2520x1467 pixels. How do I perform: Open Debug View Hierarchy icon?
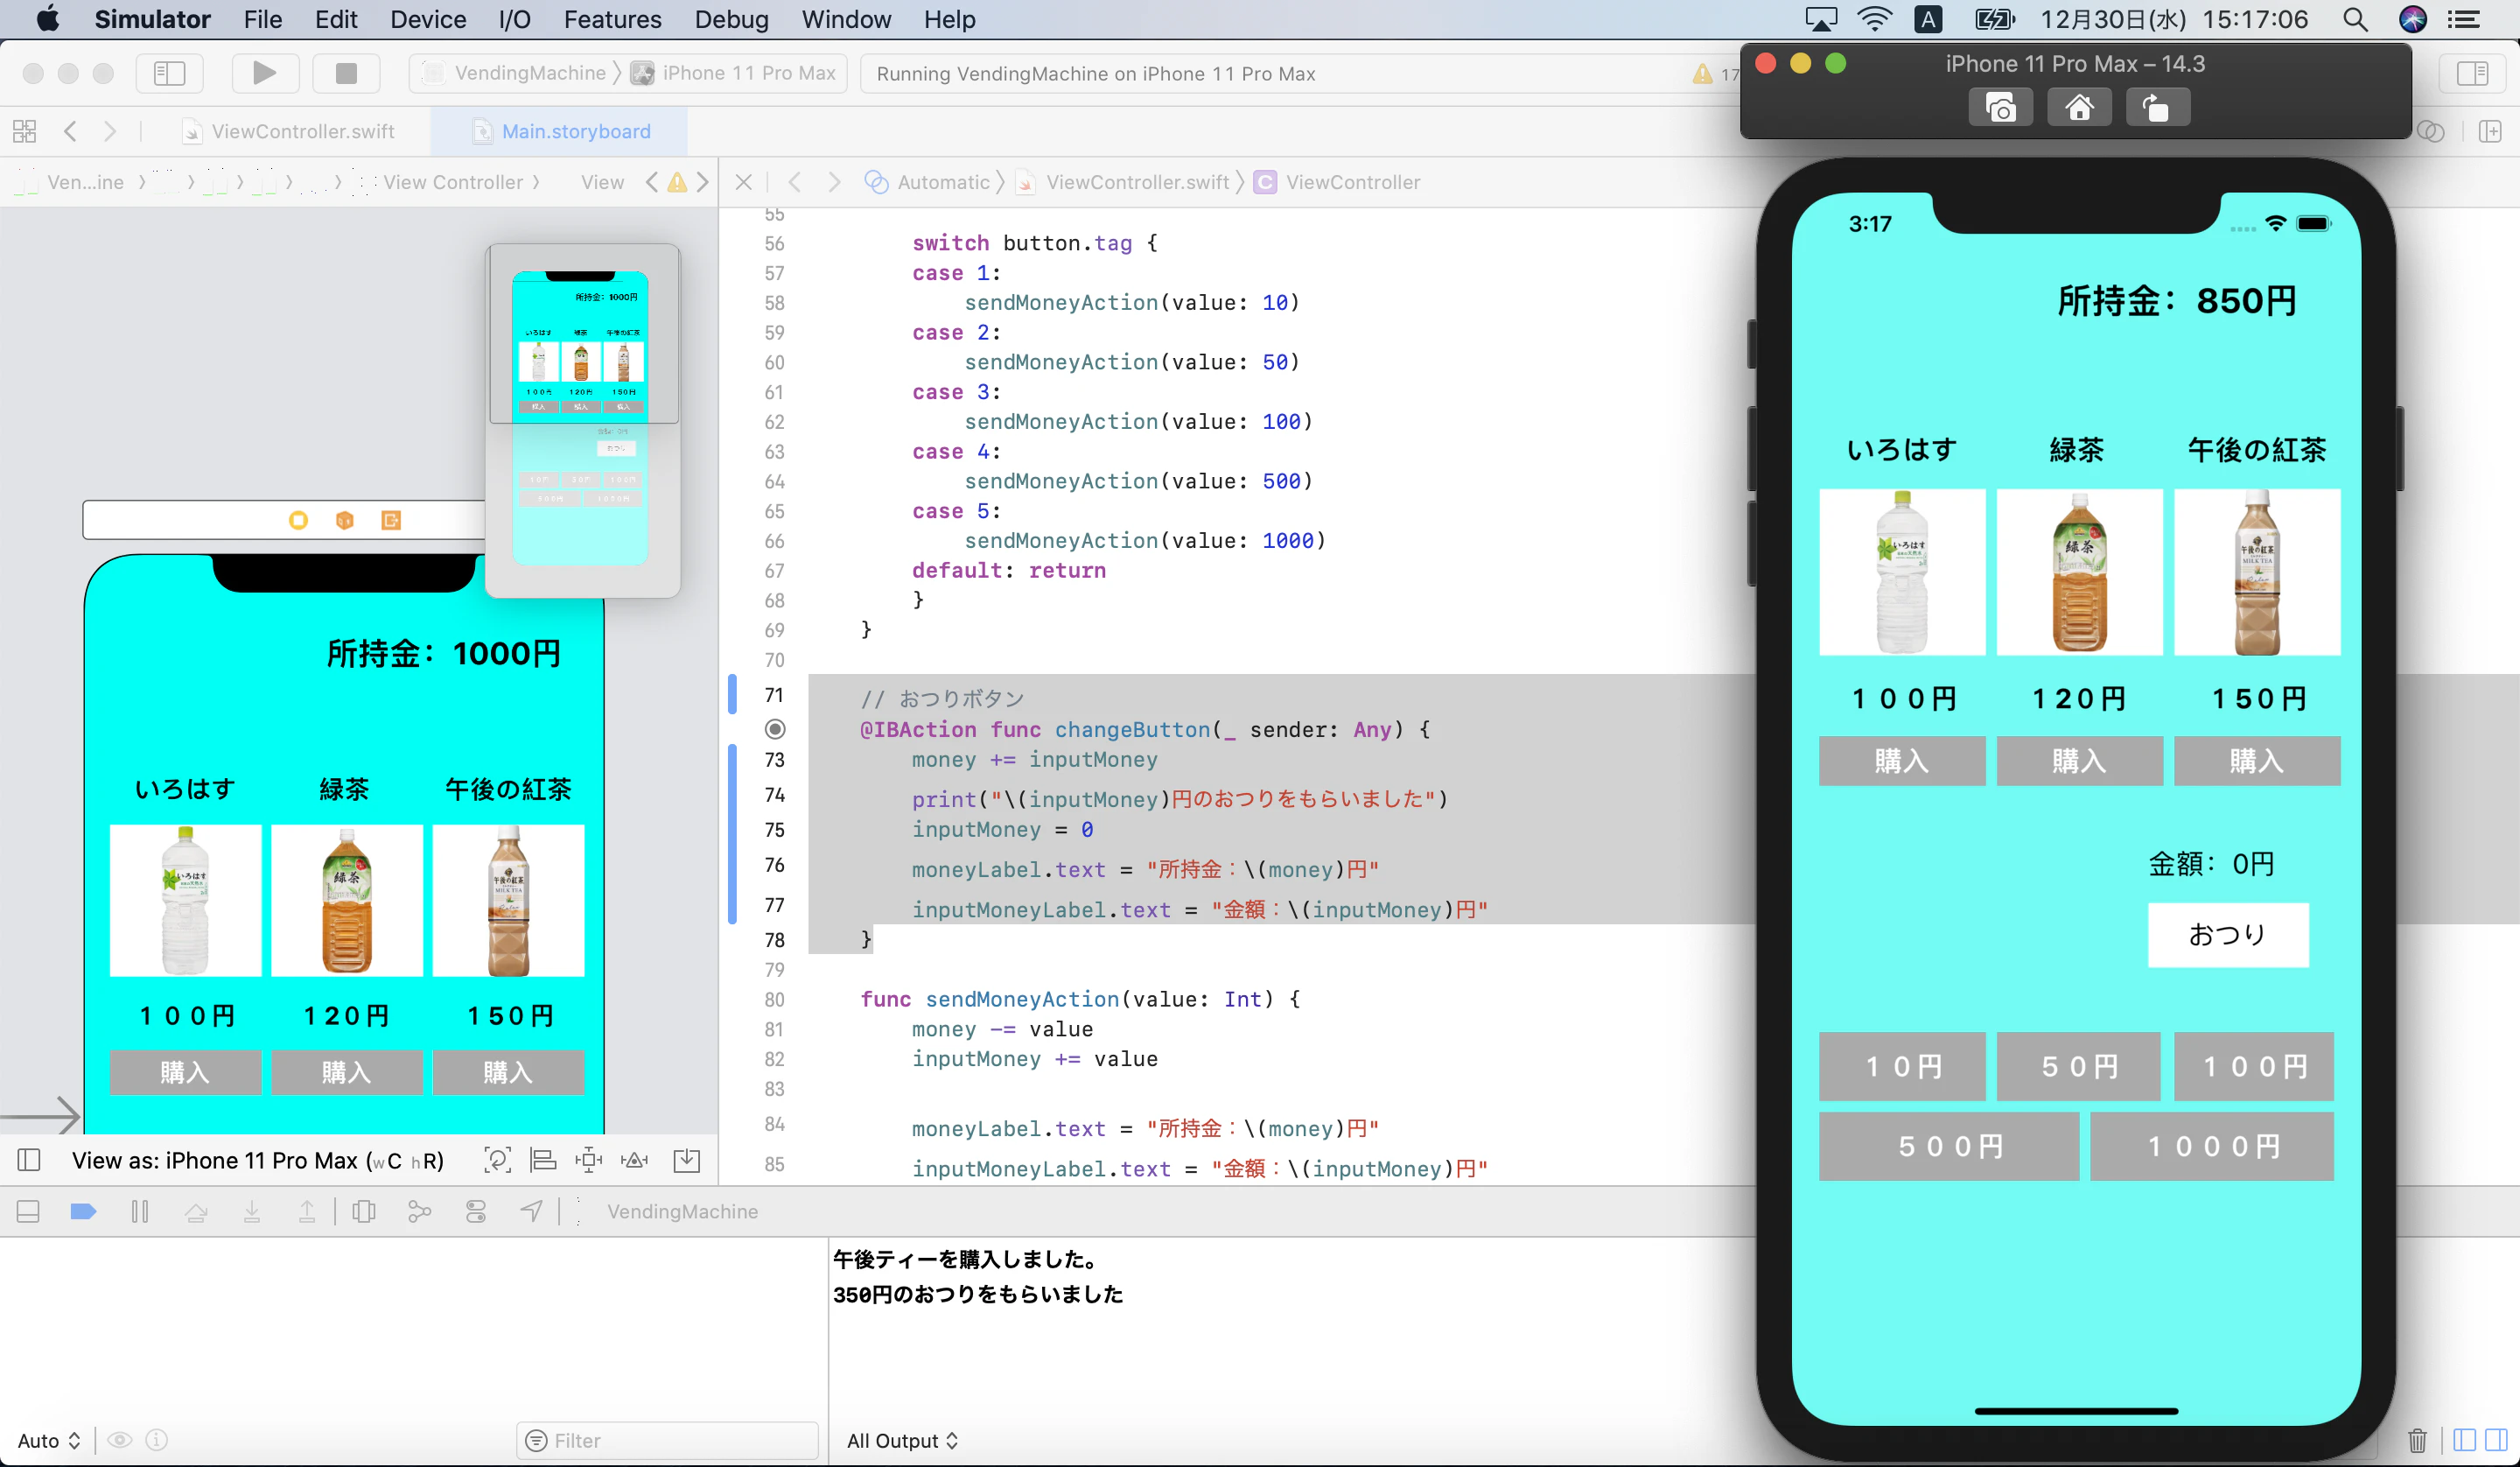tap(364, 1211)
